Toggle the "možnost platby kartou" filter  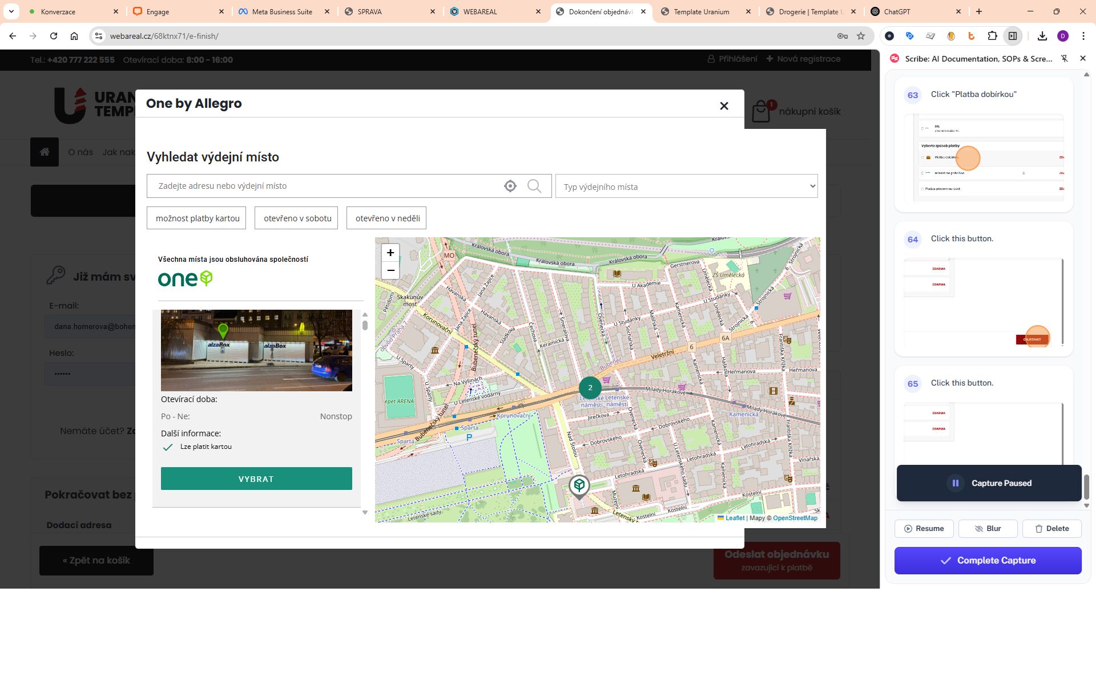tap(196, 218)
